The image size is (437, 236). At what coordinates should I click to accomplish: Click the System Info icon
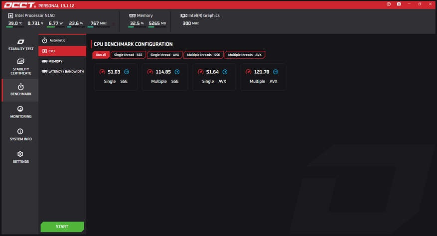[20, 131]
